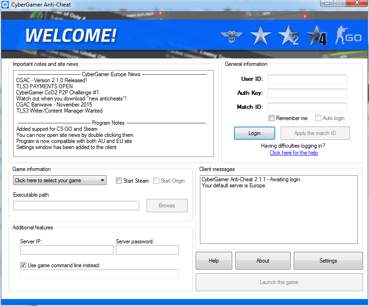Open the game selection dropdown

(60, 180)
